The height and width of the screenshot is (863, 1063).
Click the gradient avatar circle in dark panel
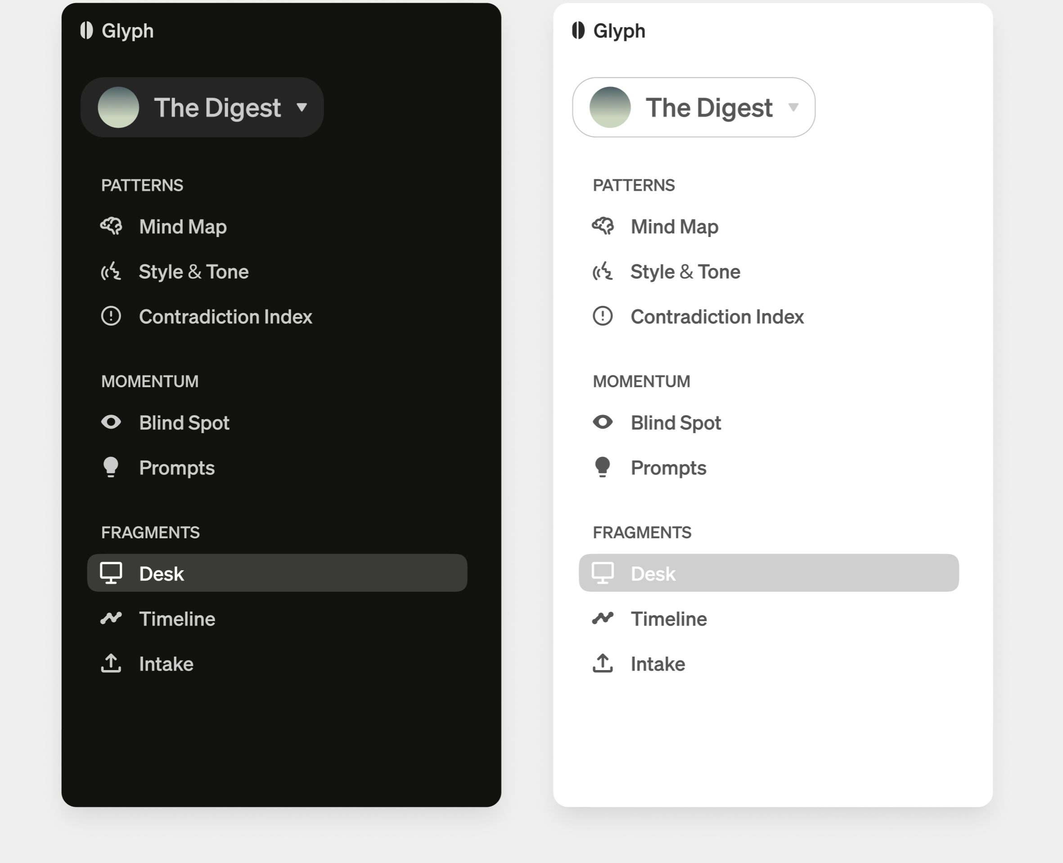(118, 107)
